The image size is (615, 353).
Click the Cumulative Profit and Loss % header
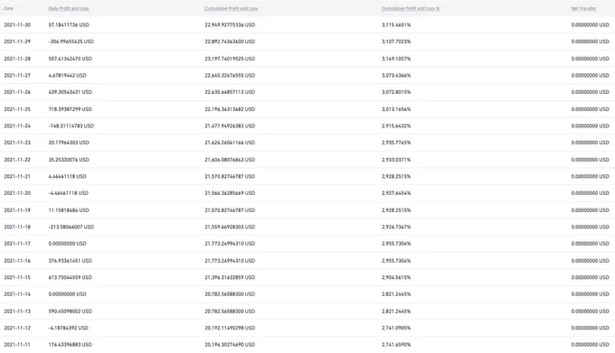(x=411, y=8)
